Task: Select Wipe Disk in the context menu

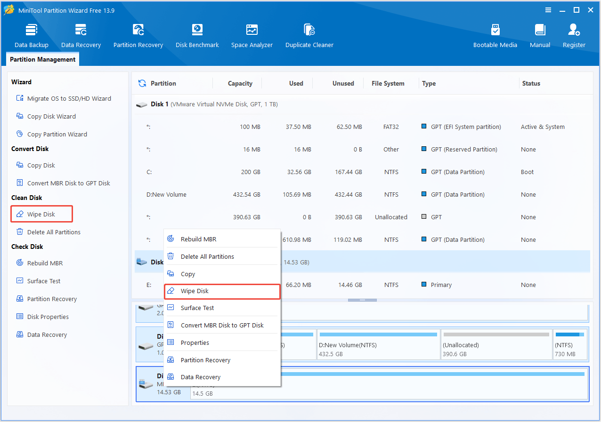Action: point(222,291)
